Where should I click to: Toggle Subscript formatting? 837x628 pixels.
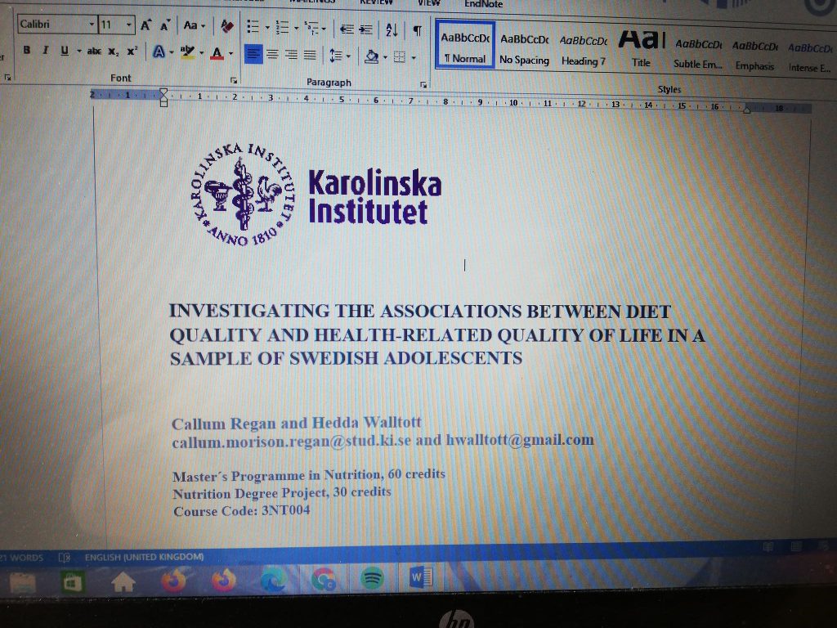click(x=113, y=52)
